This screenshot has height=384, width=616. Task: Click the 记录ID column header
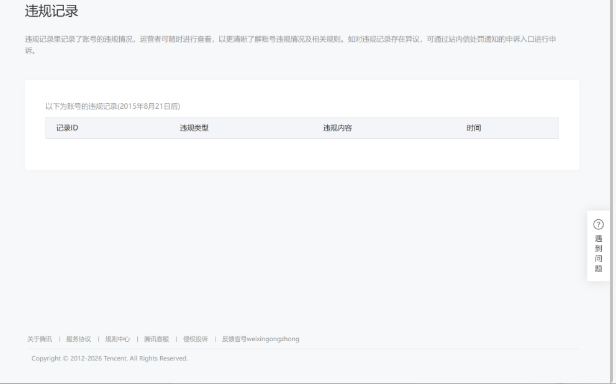[67, 128]
